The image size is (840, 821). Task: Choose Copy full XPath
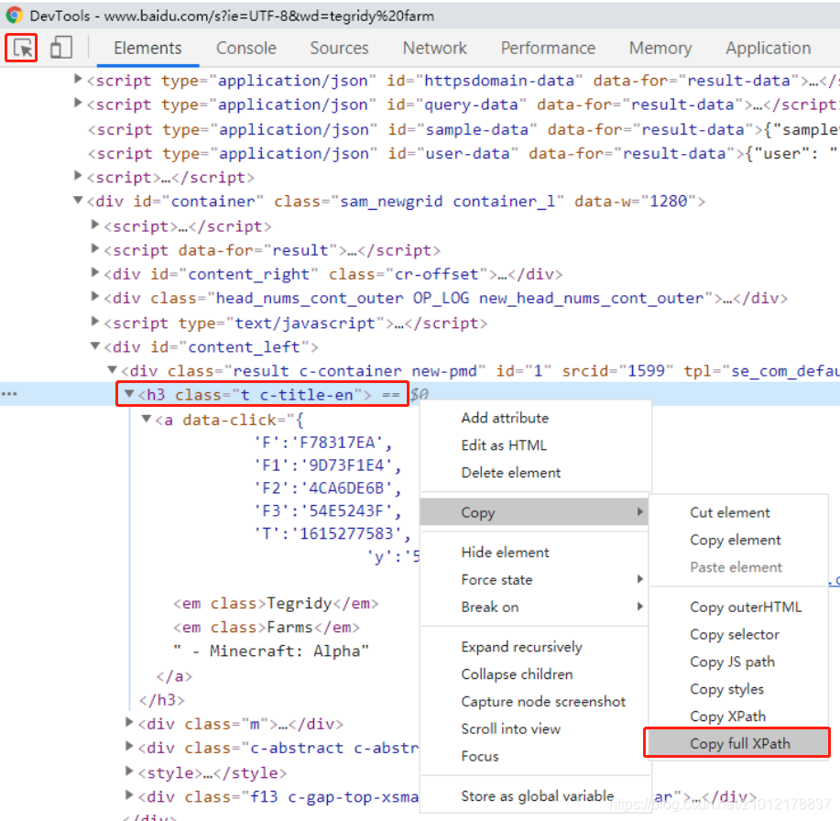(738, 744)
